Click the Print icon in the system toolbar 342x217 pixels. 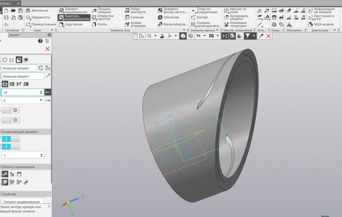(6, 17)
